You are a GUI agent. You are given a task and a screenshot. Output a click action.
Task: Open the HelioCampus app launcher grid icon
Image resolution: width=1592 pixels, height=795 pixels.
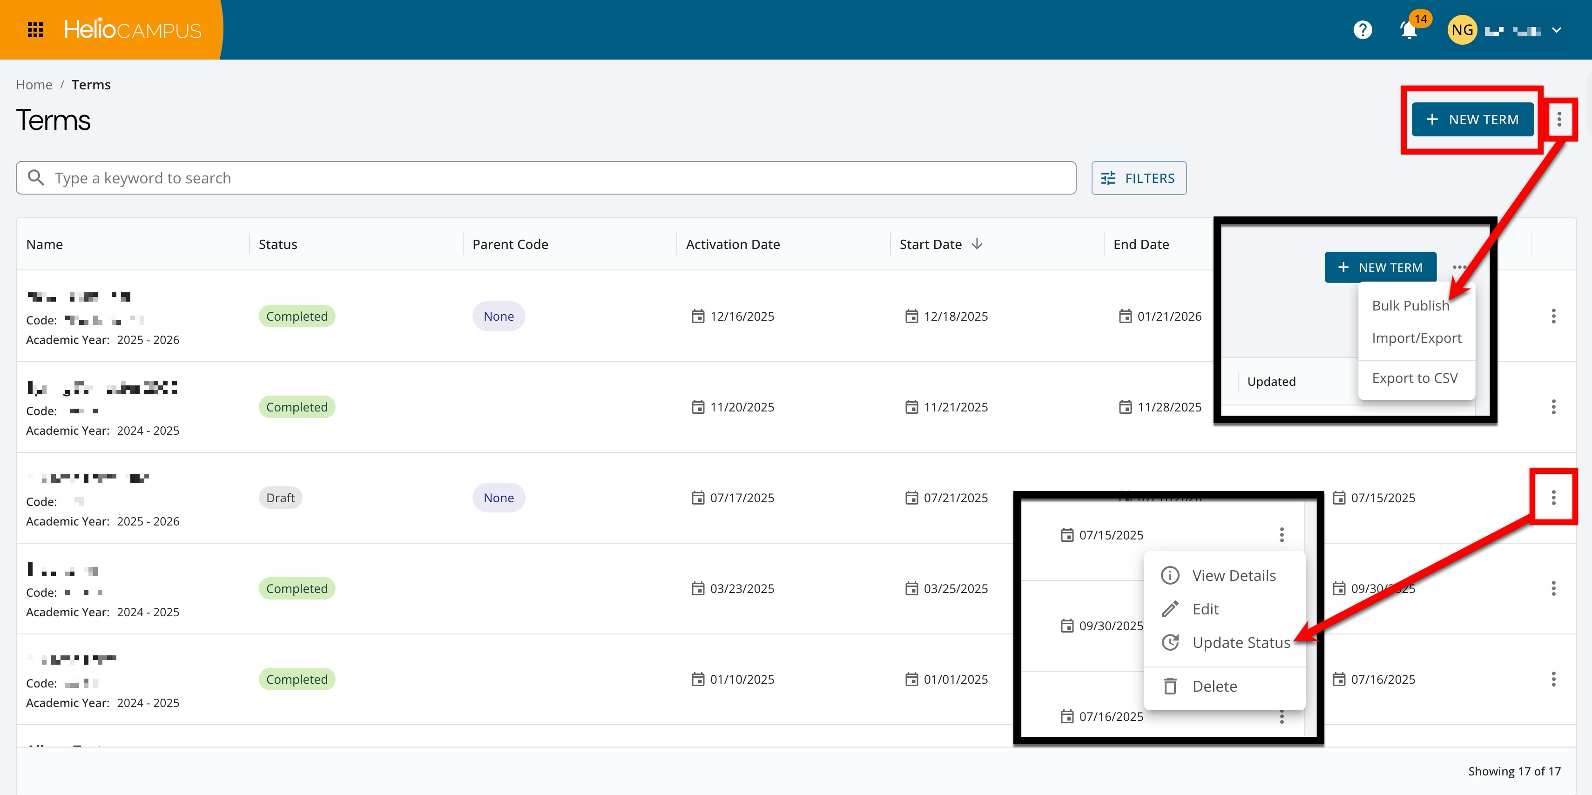(35, 29)
